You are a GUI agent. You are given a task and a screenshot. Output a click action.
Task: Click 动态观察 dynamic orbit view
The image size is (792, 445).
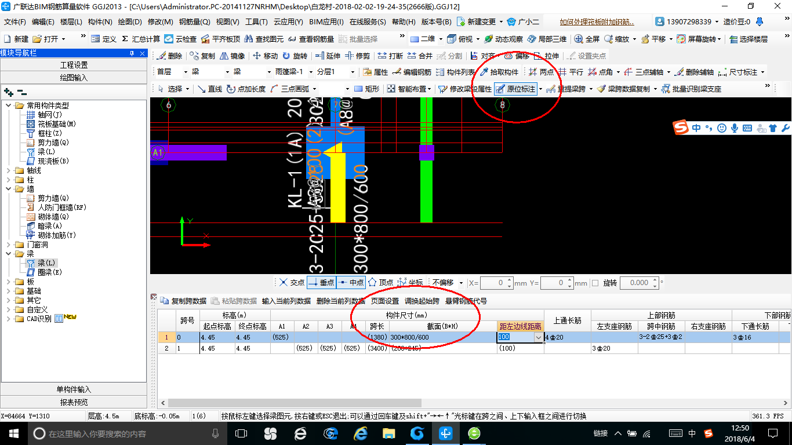[x=503, y=39]
